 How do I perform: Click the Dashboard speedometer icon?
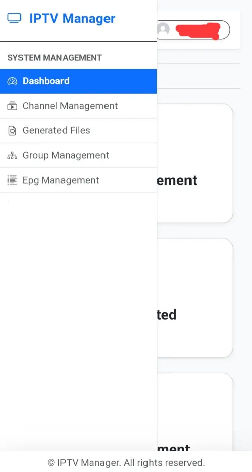tap(13, 81)
